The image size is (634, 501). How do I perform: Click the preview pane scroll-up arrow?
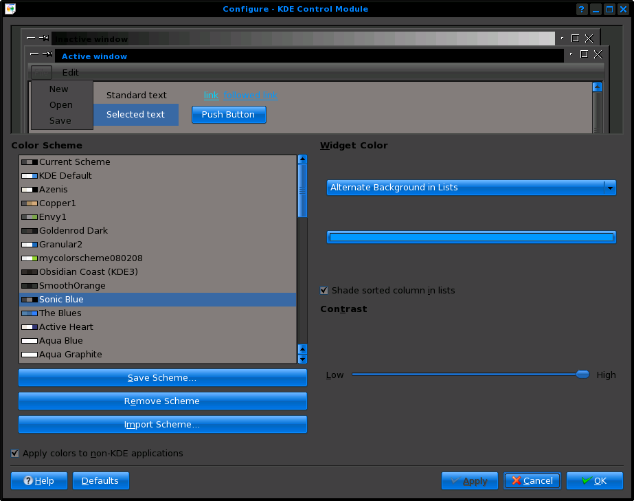click(597, 87)
